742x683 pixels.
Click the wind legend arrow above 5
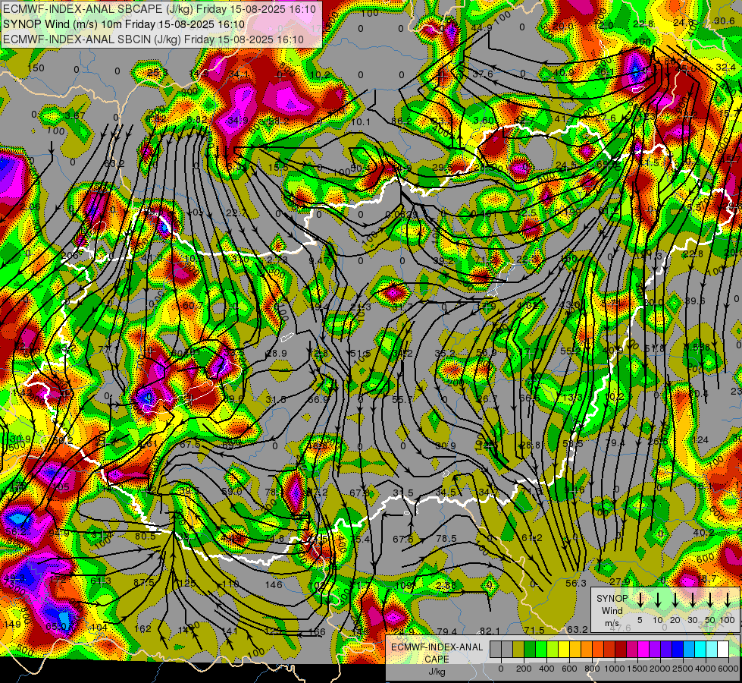tap(640, 601)
